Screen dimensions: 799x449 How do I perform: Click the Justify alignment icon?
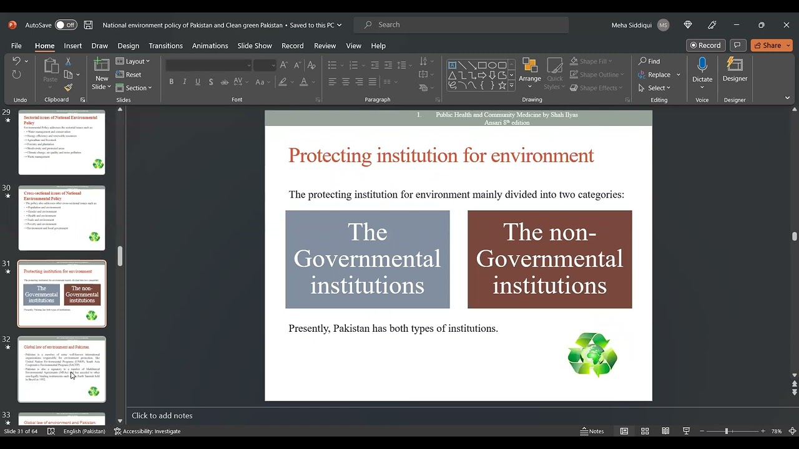(x=373, y=82)
